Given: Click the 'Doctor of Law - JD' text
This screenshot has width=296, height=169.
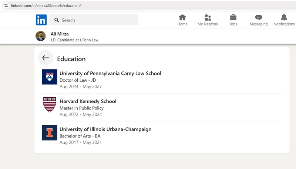Looking at the screenshot, I should 78,80.
